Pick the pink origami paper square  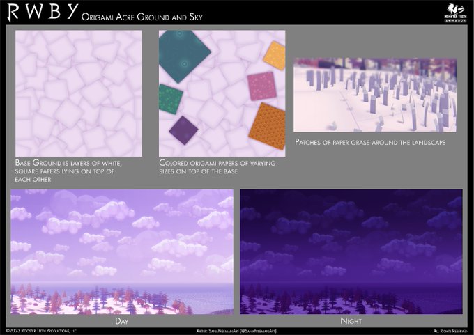coord(262,86)
